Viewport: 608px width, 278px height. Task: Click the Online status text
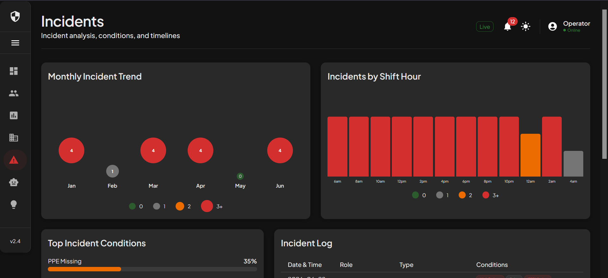574,30
